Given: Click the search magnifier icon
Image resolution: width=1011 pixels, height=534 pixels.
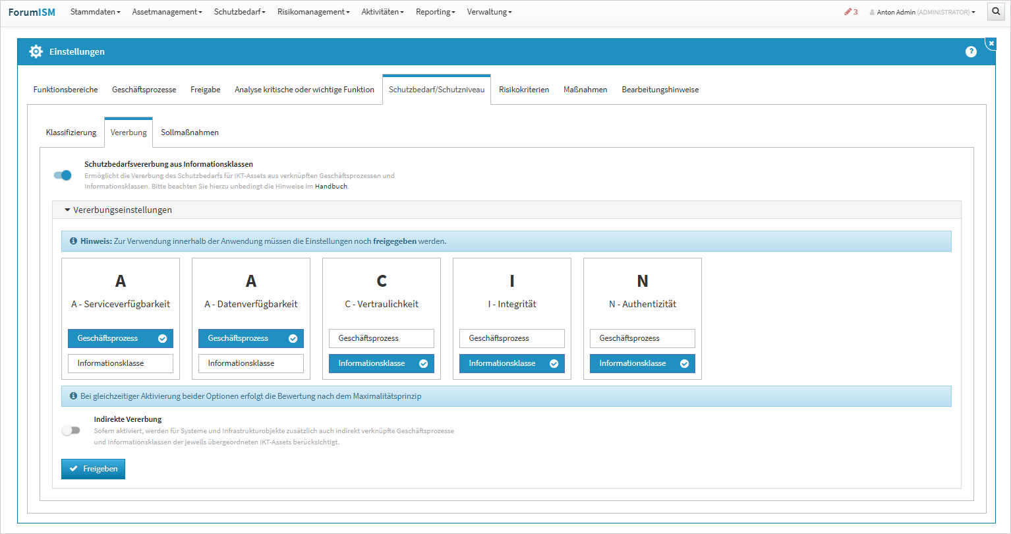Looking at the screenshot, I should 996,12.
